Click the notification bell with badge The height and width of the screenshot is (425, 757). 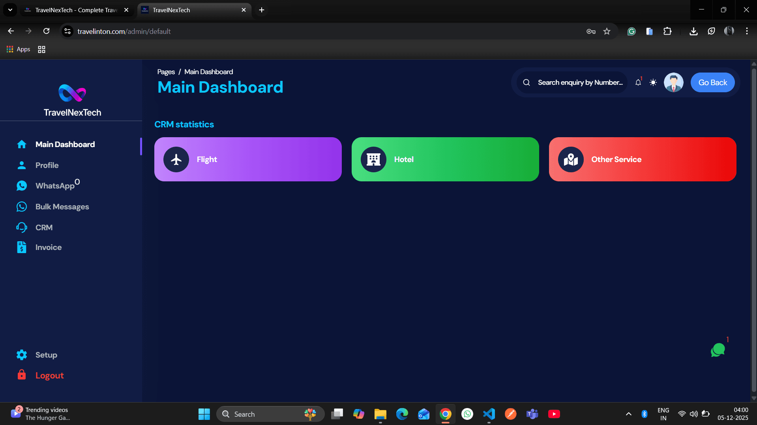point(638,82)
